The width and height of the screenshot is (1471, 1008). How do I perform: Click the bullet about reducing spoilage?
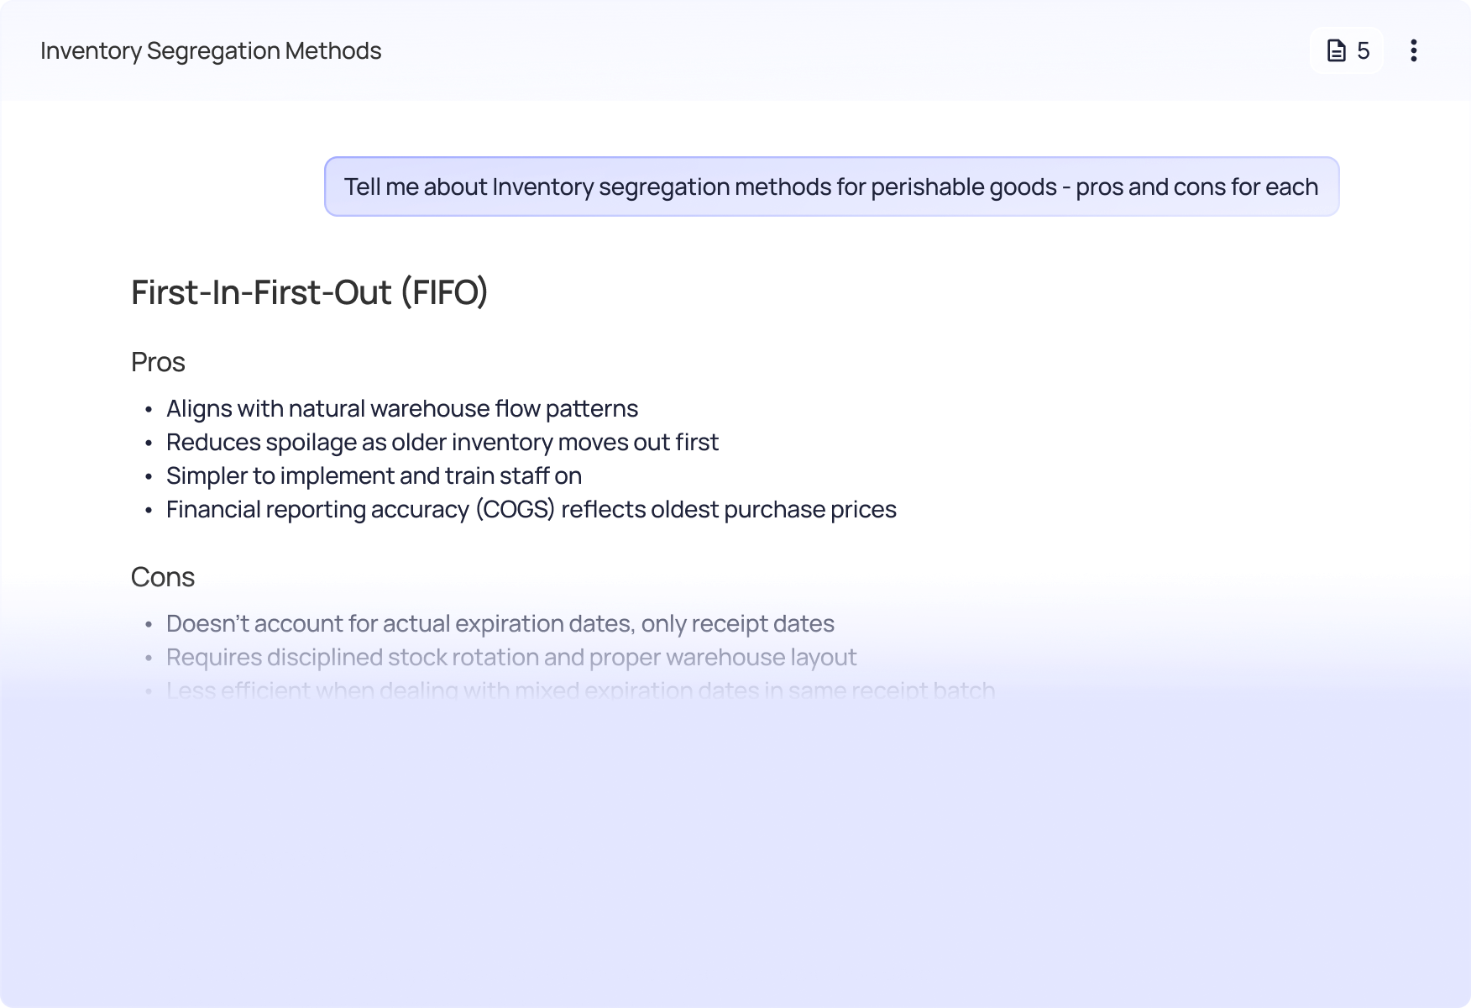click(x=442, y=442)
